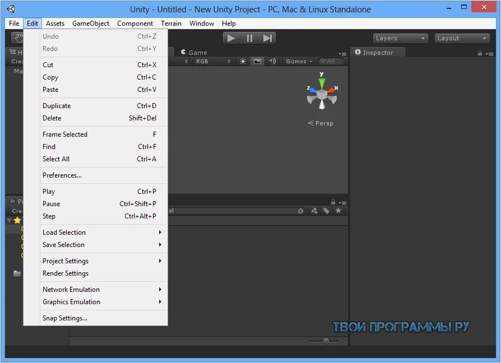Open Project panel options menu
Image resolution: width=501 pixels, height=363 pixels.
342,203
